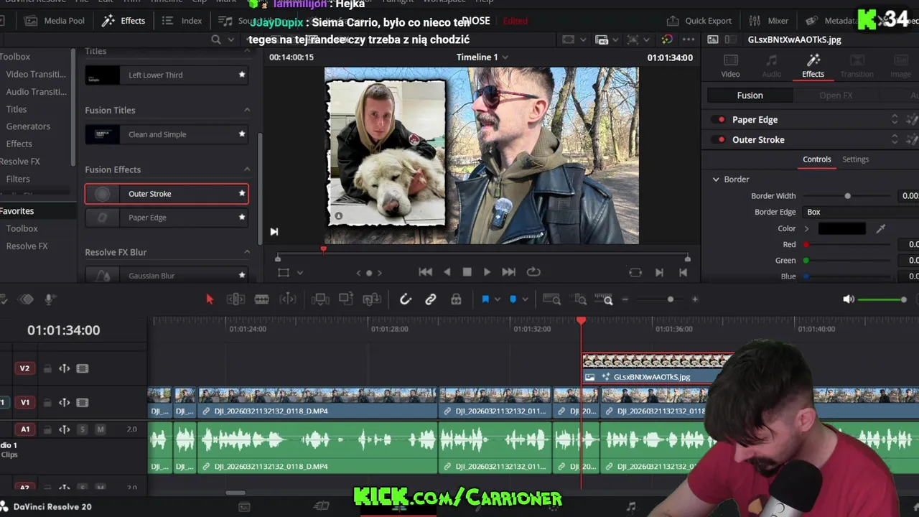This screenshot has height=517, width=919.
Task: Mute track A1 with M button
Action: 101,429
